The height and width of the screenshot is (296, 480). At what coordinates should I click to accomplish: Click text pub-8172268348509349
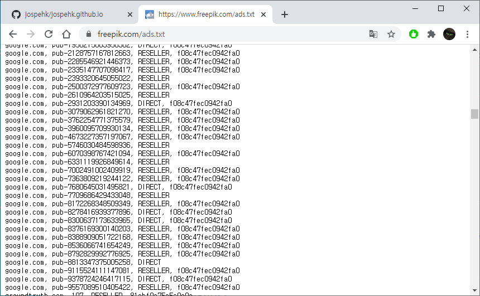click(92, 203)
